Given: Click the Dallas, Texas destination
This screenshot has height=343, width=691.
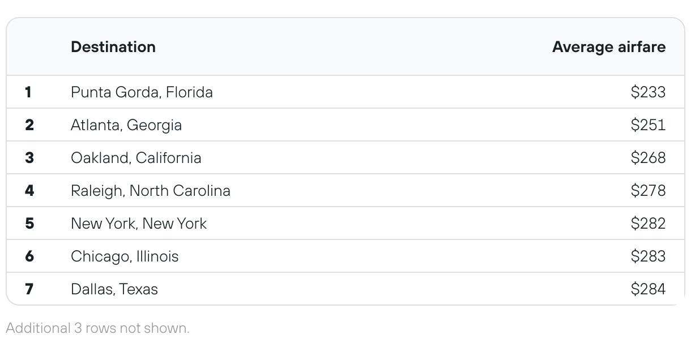Looking at the screenshot, I should click(x=114, y=289).
